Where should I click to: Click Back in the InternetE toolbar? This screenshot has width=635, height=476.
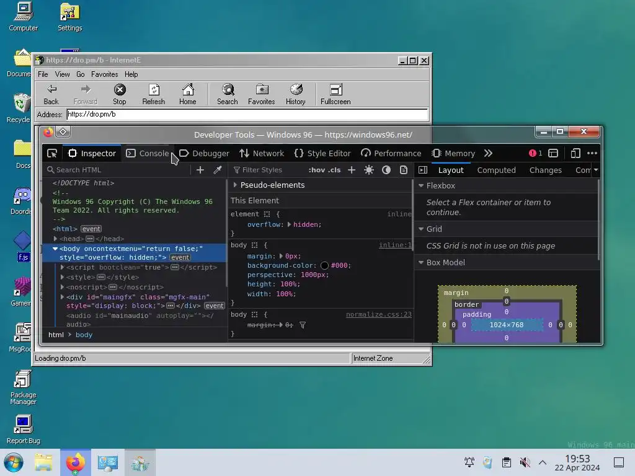[51, 95]
